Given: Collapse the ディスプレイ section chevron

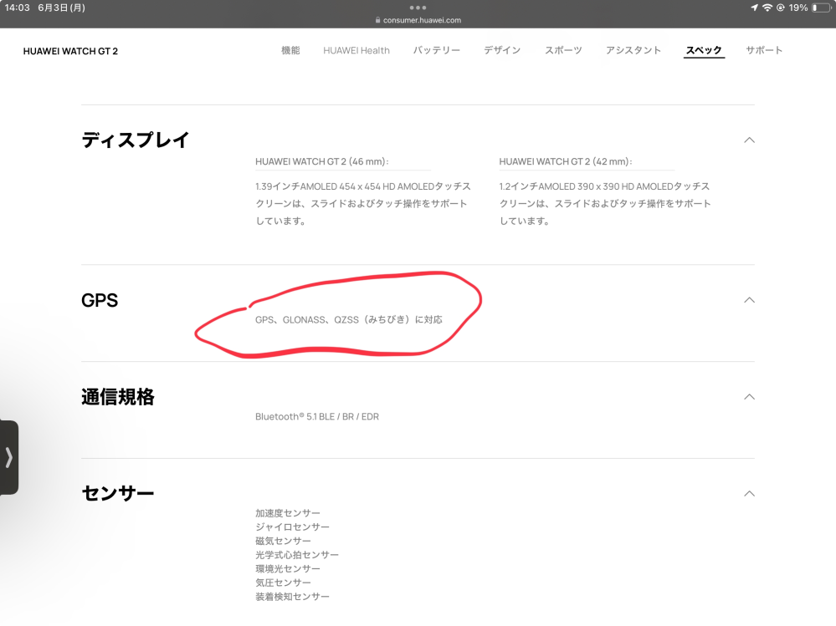Looking at the screenshot, I should 749,140.
